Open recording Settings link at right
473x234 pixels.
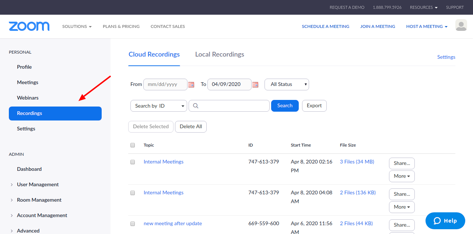[x=446, y=57]
